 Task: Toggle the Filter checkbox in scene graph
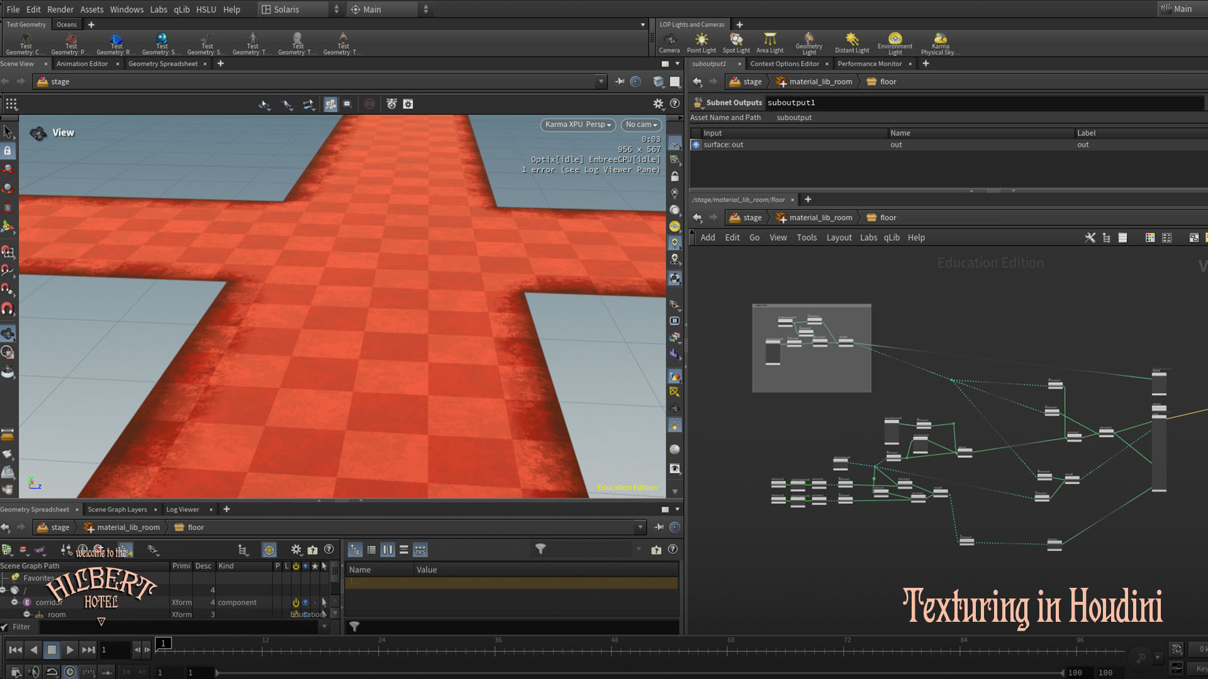pyautogui.click(x=5, y=627)
